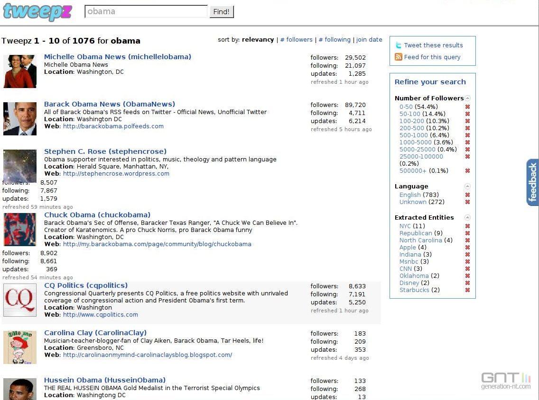Click the Twitter bird icon beside Tweet these results
Viewport: 539px width, 400px height.
[399, 45]
